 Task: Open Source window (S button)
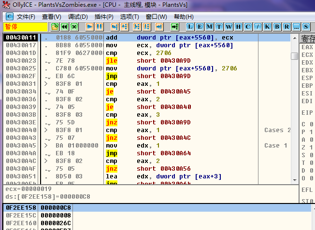306,27
